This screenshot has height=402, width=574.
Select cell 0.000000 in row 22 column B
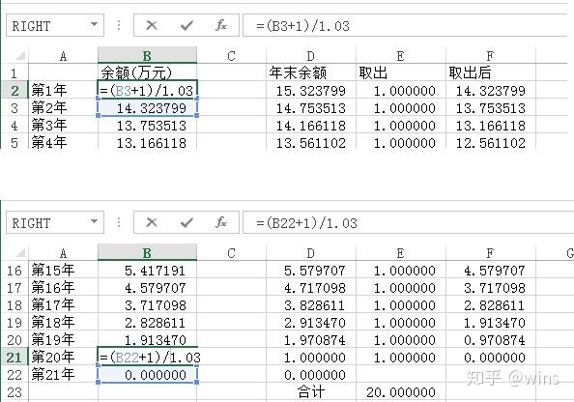[147, 375]
